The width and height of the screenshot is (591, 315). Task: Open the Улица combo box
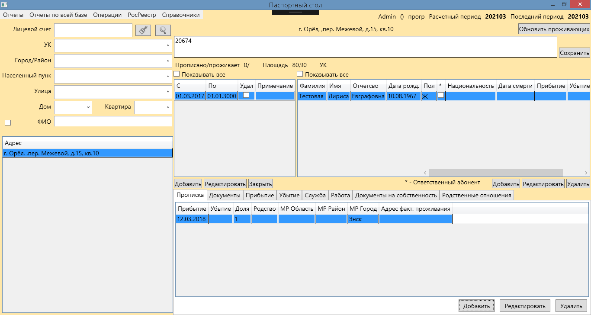pyautogui.click(x=167, y=92)
